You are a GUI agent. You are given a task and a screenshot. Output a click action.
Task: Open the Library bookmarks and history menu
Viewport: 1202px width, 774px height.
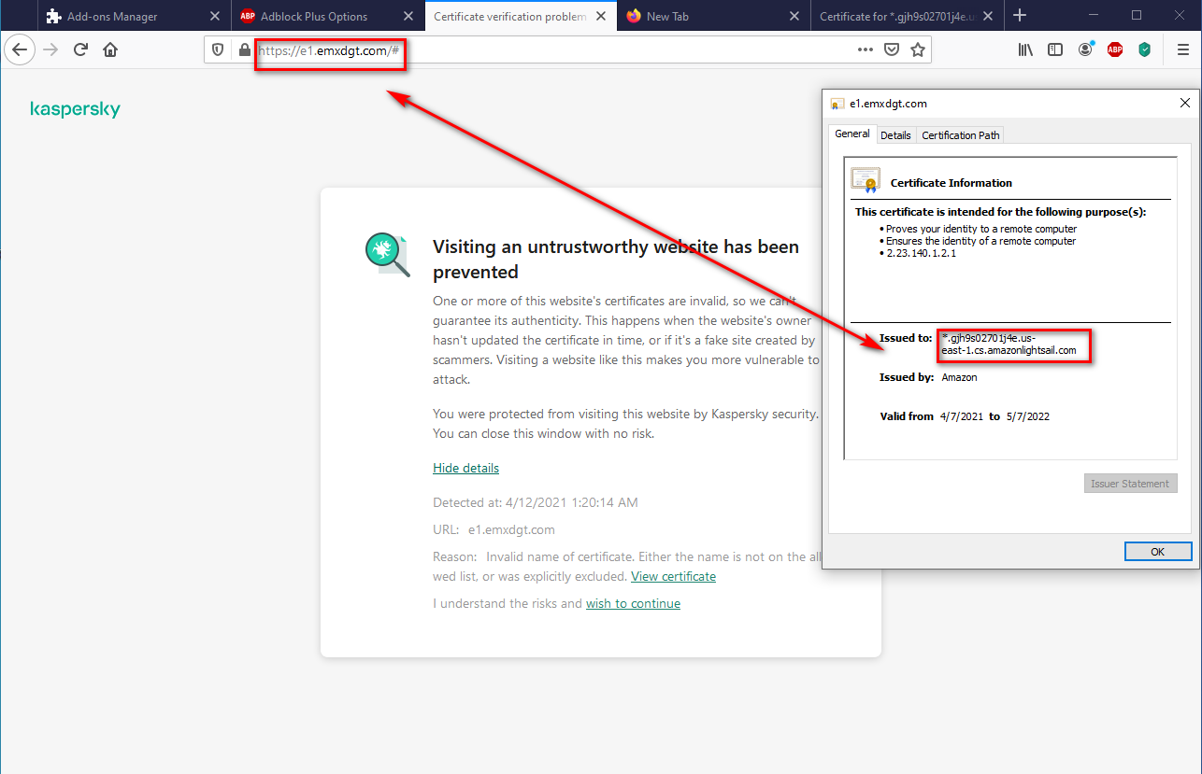click(1025, 50)
